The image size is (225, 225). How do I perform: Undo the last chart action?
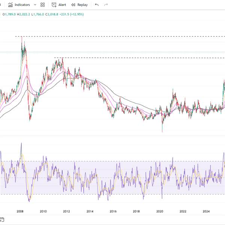pos(97,5)
